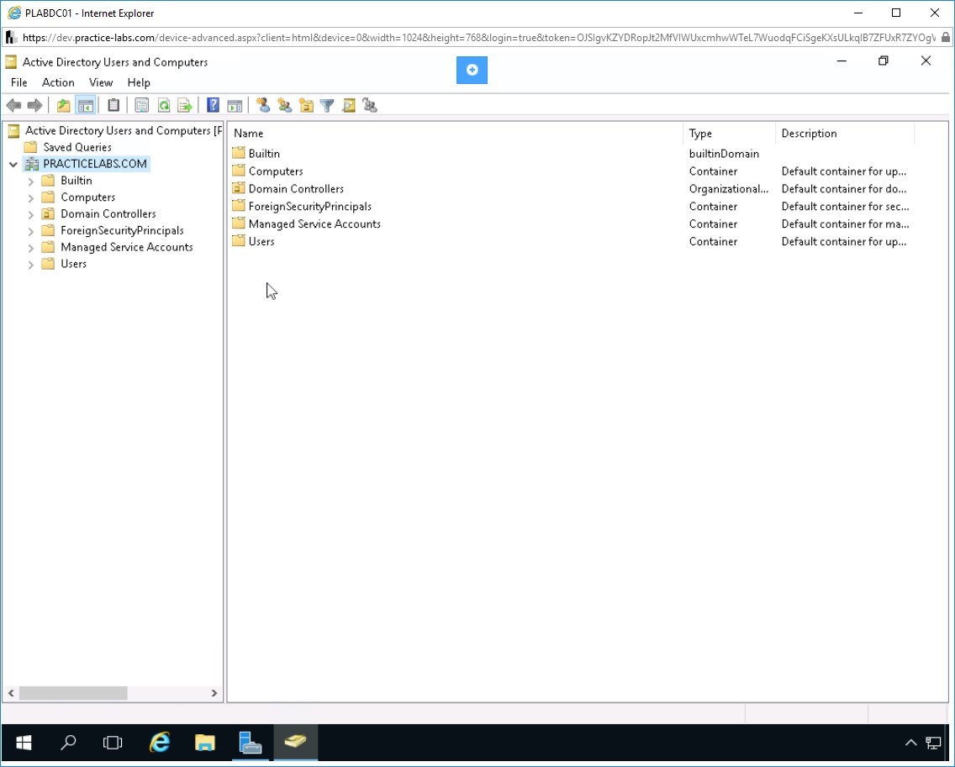Click the Export List toolbar icon
Viewport: 955px width, 767px height.
coord(185,105)
